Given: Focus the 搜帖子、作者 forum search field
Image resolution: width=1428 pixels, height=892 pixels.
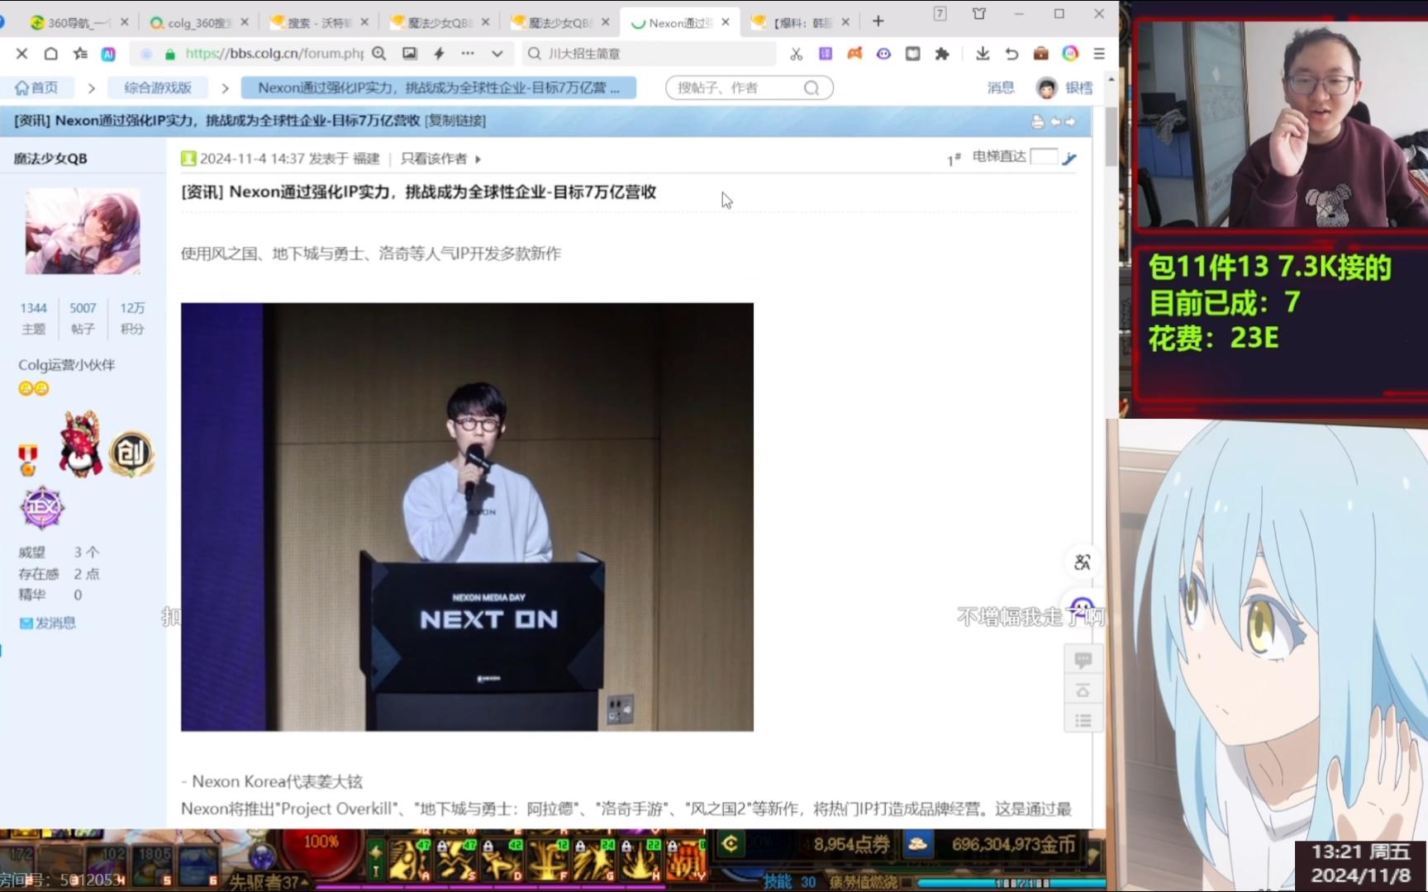Looking at the screenshot, I should [x=735, y=88].
